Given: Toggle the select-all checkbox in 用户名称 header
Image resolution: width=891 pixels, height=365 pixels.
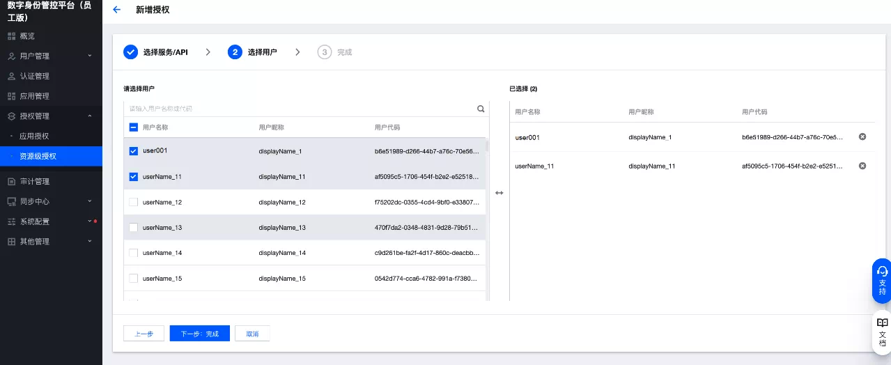Looking at the screenshot, I should [x=134, y=127].
